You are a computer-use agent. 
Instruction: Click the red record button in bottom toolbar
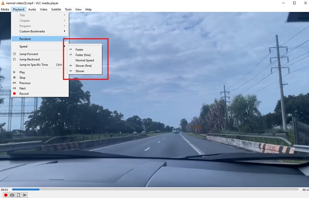click(x=6, y=195)
